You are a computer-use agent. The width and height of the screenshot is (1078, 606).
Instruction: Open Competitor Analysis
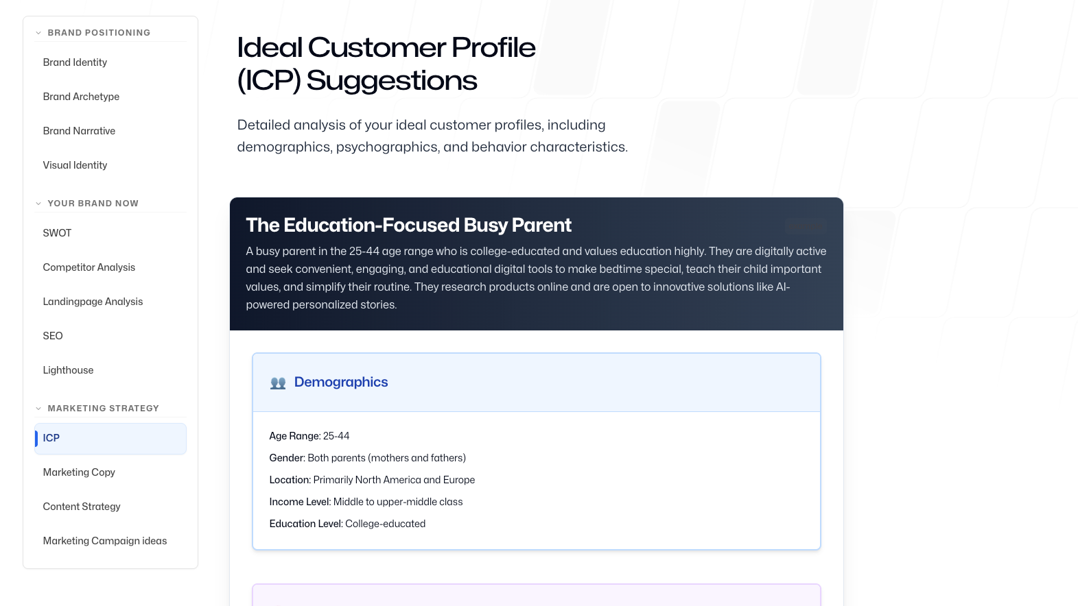point(89,267)
